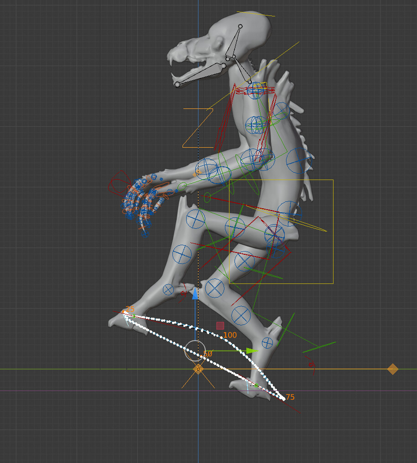
Task: Click the 3D cursor circle near the ground
Action: tap(196, 350)
